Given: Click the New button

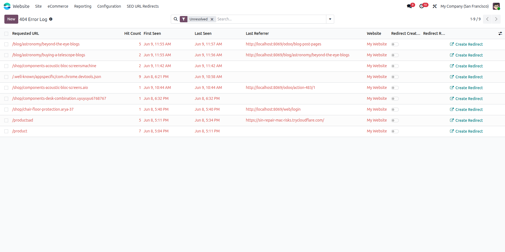Looking at the screenshot, I should [11, 19].
